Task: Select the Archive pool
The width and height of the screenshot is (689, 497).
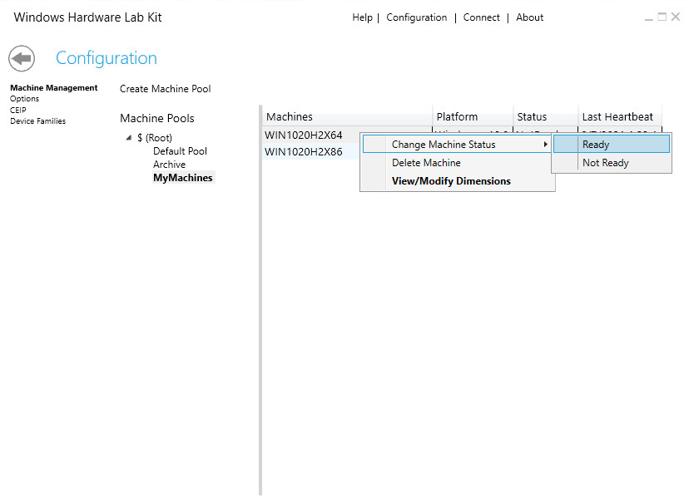Action: tap(169, 165)
